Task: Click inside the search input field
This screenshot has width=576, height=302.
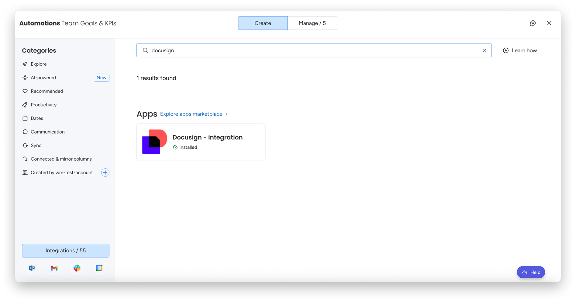Action: (x=304, y=50)
